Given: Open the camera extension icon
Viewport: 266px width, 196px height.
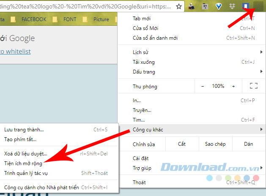Looking at the screenshot, I should (x=191, y=7).
